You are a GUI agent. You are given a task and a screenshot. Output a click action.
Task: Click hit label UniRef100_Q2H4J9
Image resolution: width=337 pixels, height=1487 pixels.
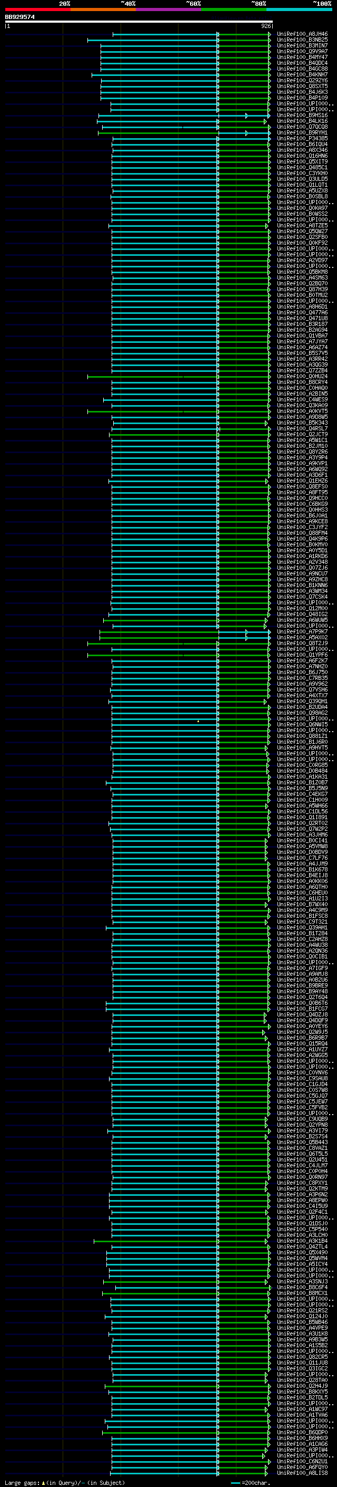302,1386
